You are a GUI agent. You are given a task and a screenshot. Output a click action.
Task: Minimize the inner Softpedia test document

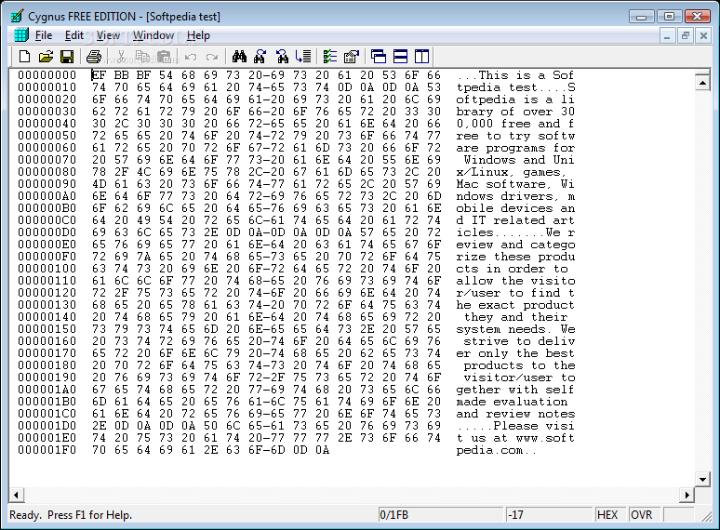click(x=667, y=35)
